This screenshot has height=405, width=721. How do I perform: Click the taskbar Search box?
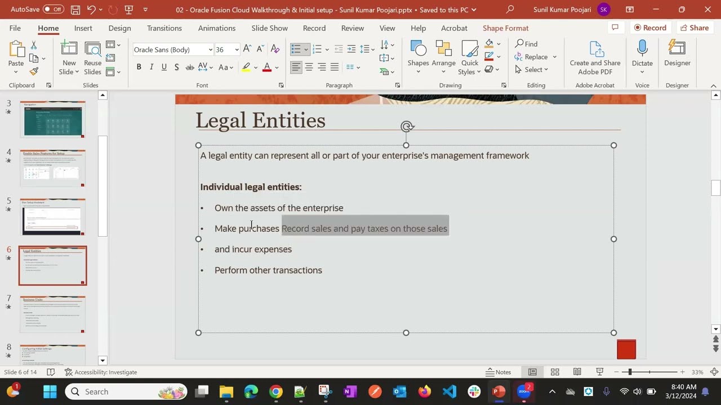(126, 391)
